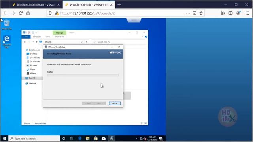The height and width of the screenshot is (142, 253).
Task: Click Explorer back navigation arrow
Action: pyautogui.click(x=25, y=42)
